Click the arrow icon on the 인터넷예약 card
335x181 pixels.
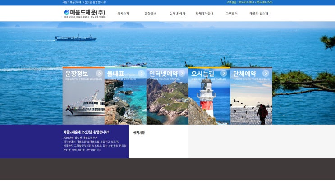point(182,74)
